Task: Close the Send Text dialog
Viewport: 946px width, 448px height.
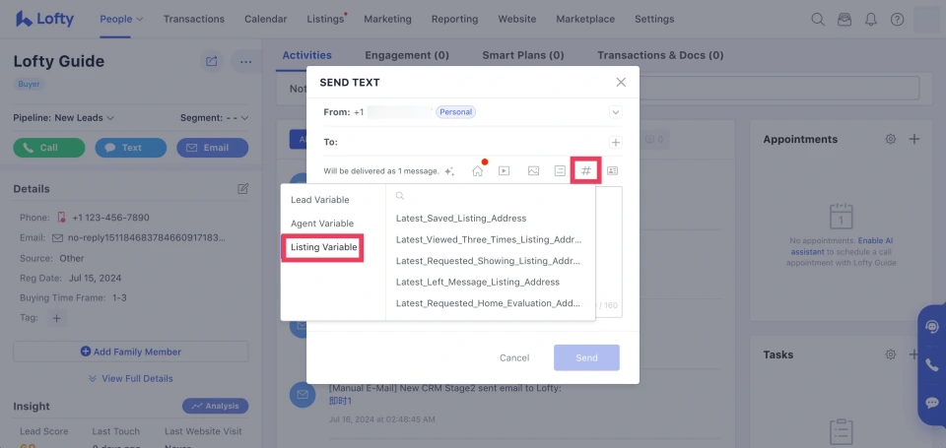Action: click(x=620, y=83)
